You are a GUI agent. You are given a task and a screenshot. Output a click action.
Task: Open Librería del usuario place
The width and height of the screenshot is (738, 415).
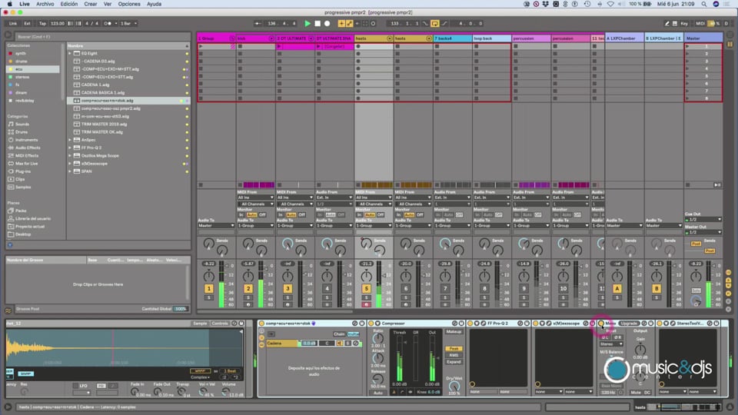(32, 219)
